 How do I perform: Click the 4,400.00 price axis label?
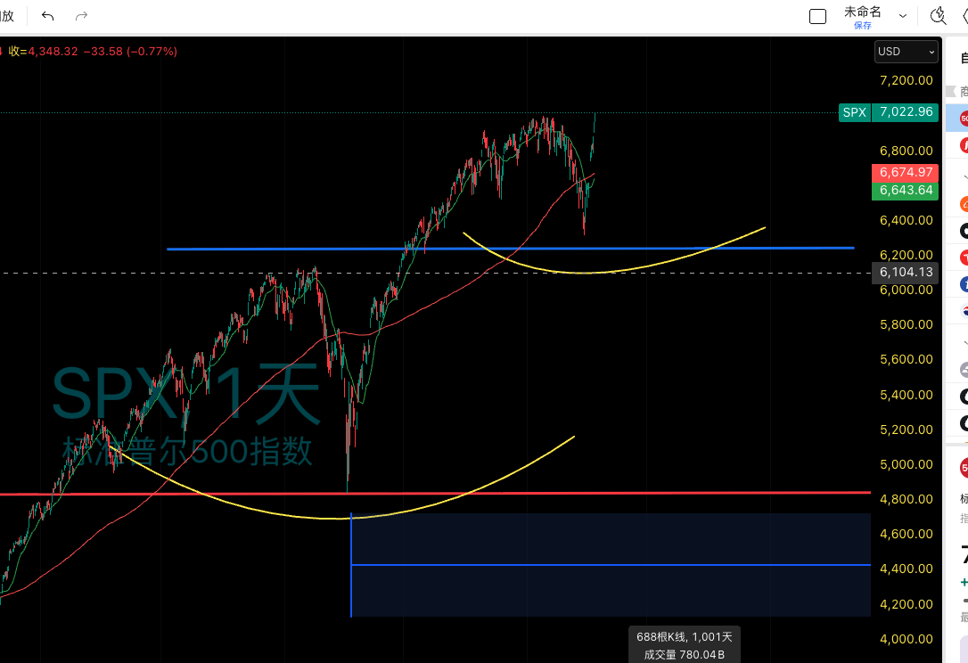(x=906, y=569)
